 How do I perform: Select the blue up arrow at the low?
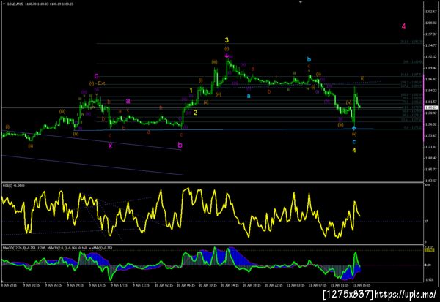point(354,128)
